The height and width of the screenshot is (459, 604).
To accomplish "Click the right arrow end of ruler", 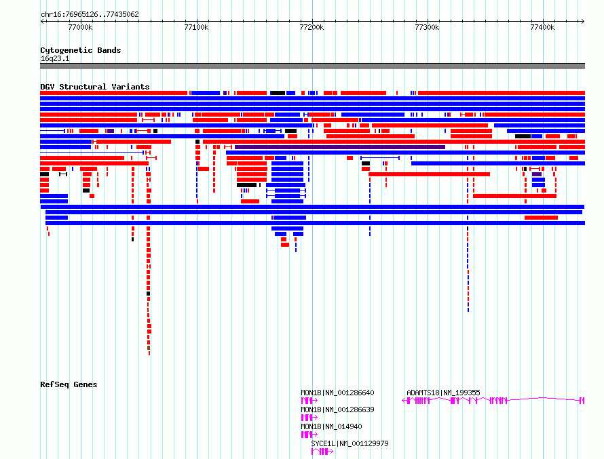I will [582, 22].
